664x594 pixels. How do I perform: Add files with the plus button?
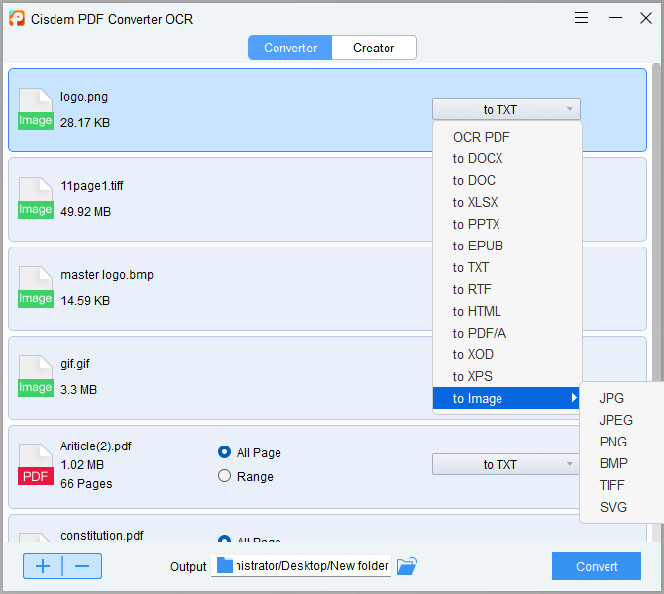click(43, 566)
